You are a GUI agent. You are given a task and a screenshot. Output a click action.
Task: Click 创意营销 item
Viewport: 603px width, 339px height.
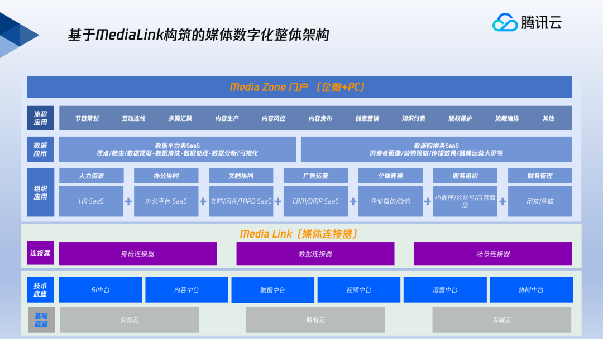(367, 118)
